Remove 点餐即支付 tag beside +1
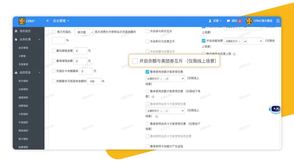This screenshot has height=166, width=294. point(161,111)
